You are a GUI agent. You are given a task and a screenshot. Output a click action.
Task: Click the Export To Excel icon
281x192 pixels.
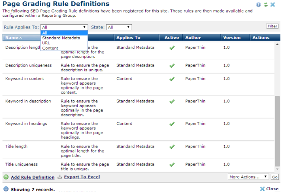(60, 177)
